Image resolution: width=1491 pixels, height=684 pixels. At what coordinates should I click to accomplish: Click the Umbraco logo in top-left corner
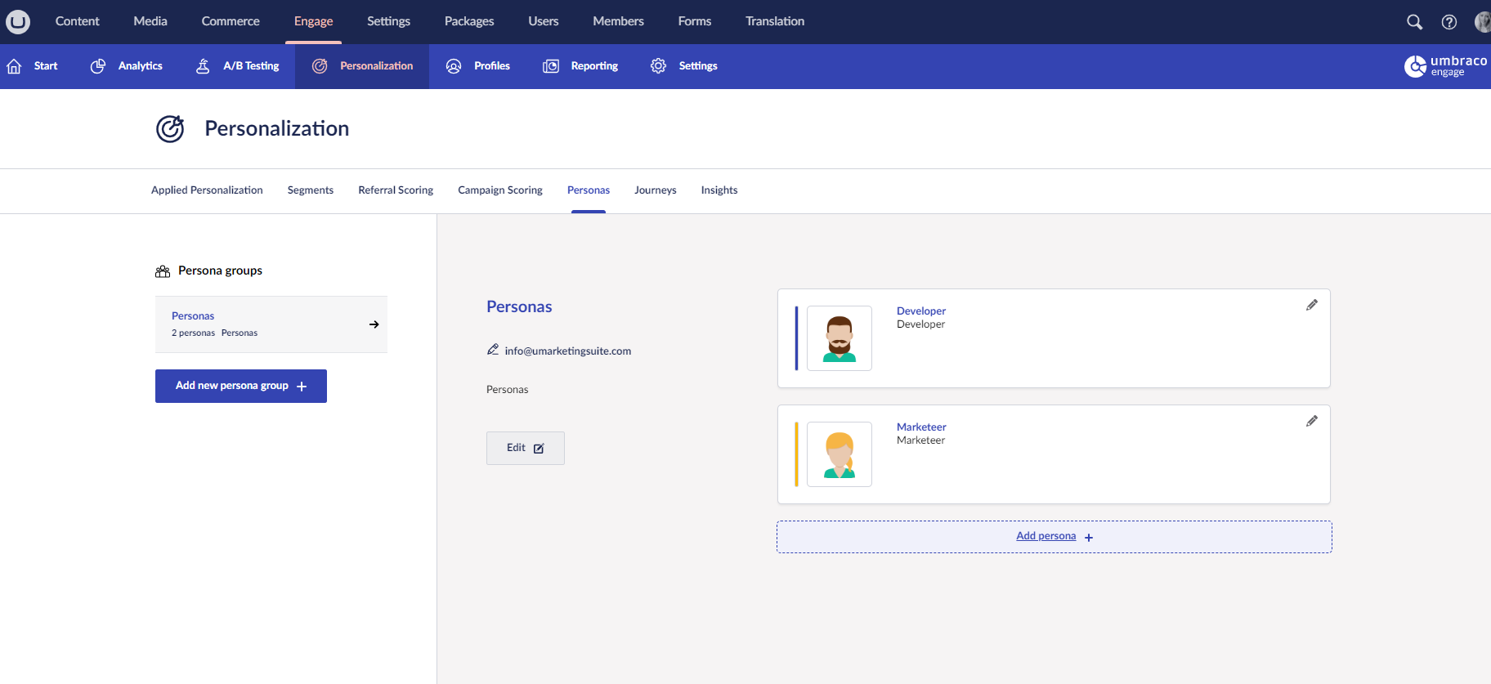tap(18, 21)
